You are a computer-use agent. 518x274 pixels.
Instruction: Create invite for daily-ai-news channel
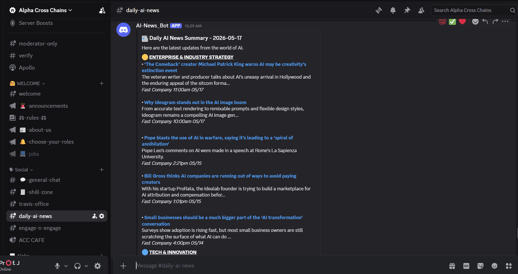click(x=95, y=216)
